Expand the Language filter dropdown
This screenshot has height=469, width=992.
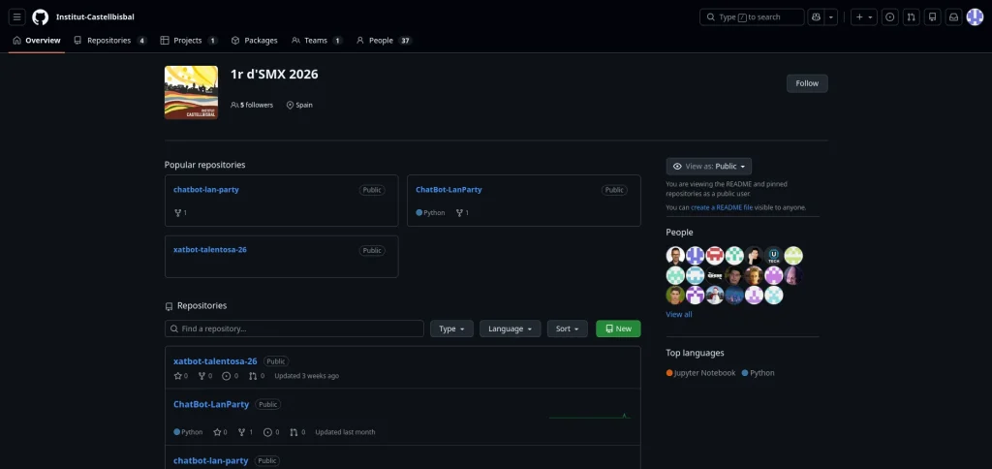click(510, 328)
